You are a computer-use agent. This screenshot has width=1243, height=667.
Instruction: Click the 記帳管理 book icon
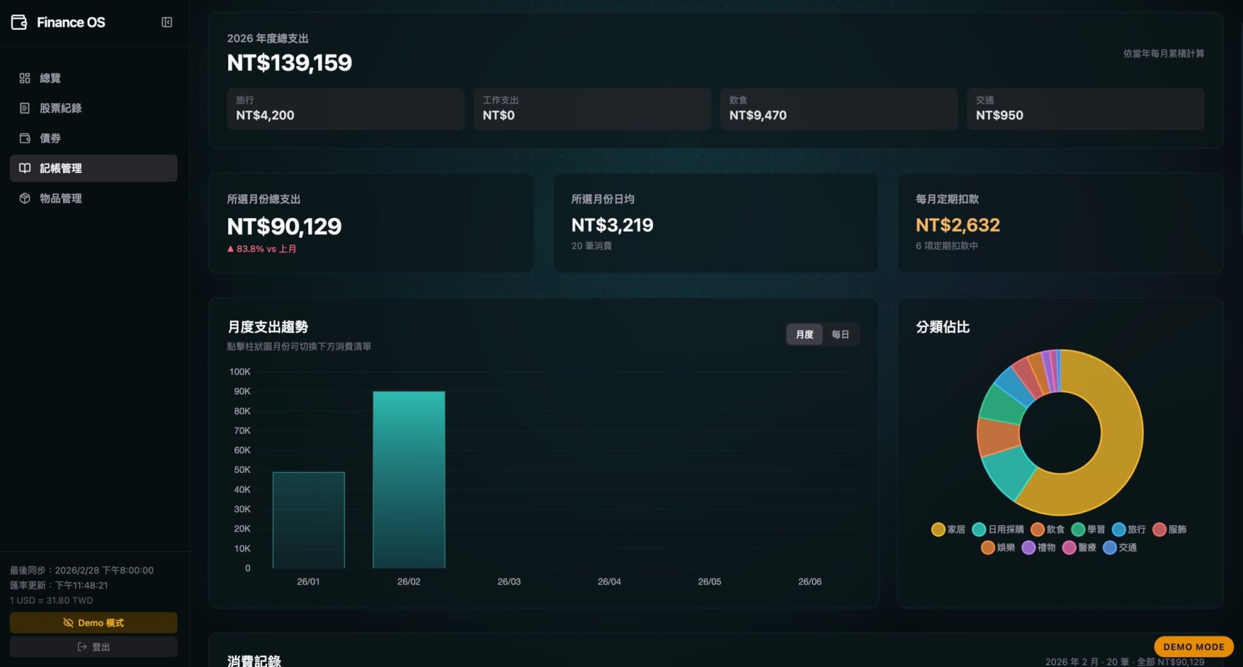click(24, 168)
